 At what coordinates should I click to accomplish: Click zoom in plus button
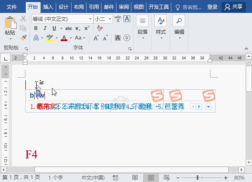point(226,178)
